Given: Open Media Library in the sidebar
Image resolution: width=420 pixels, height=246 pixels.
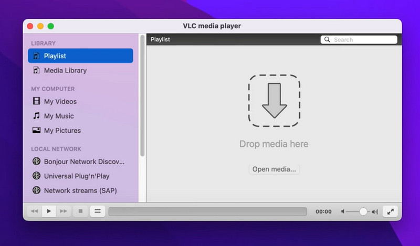Looking at the screenshot, I should point(80,70).
